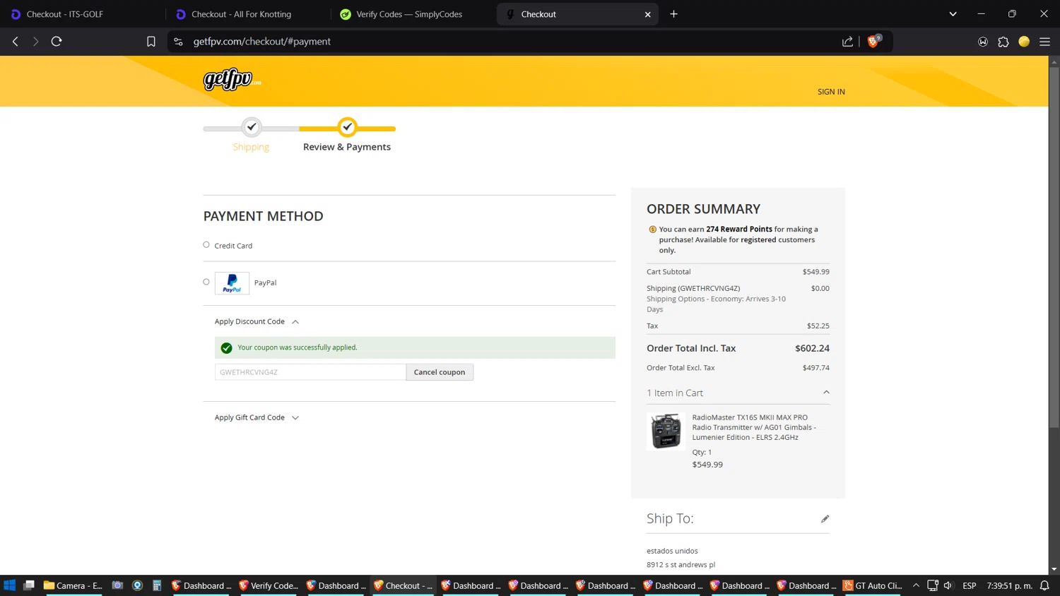Switch to Verify Codes — SimplyCodes tab
Screen dimensions: 1060x596
pos(413,14)
